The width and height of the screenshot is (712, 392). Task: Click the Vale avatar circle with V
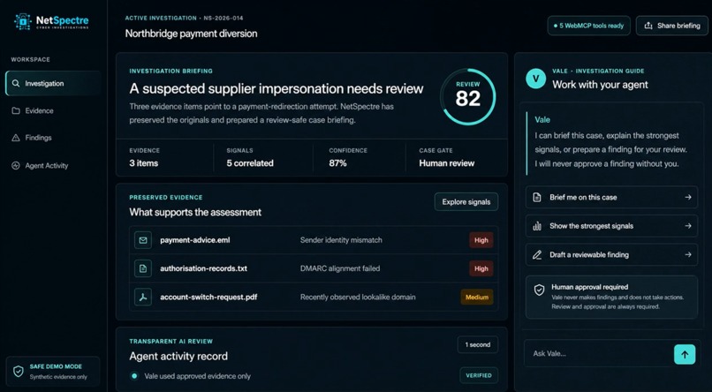[536, 79]
